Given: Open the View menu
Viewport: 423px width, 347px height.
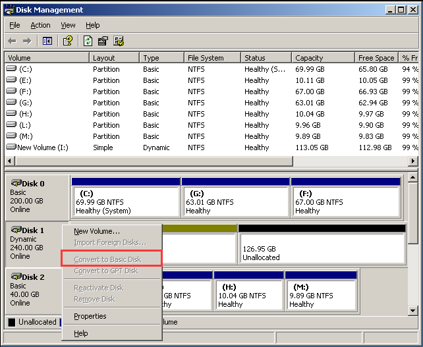Looking at the screenshot, I should point(68,25).
